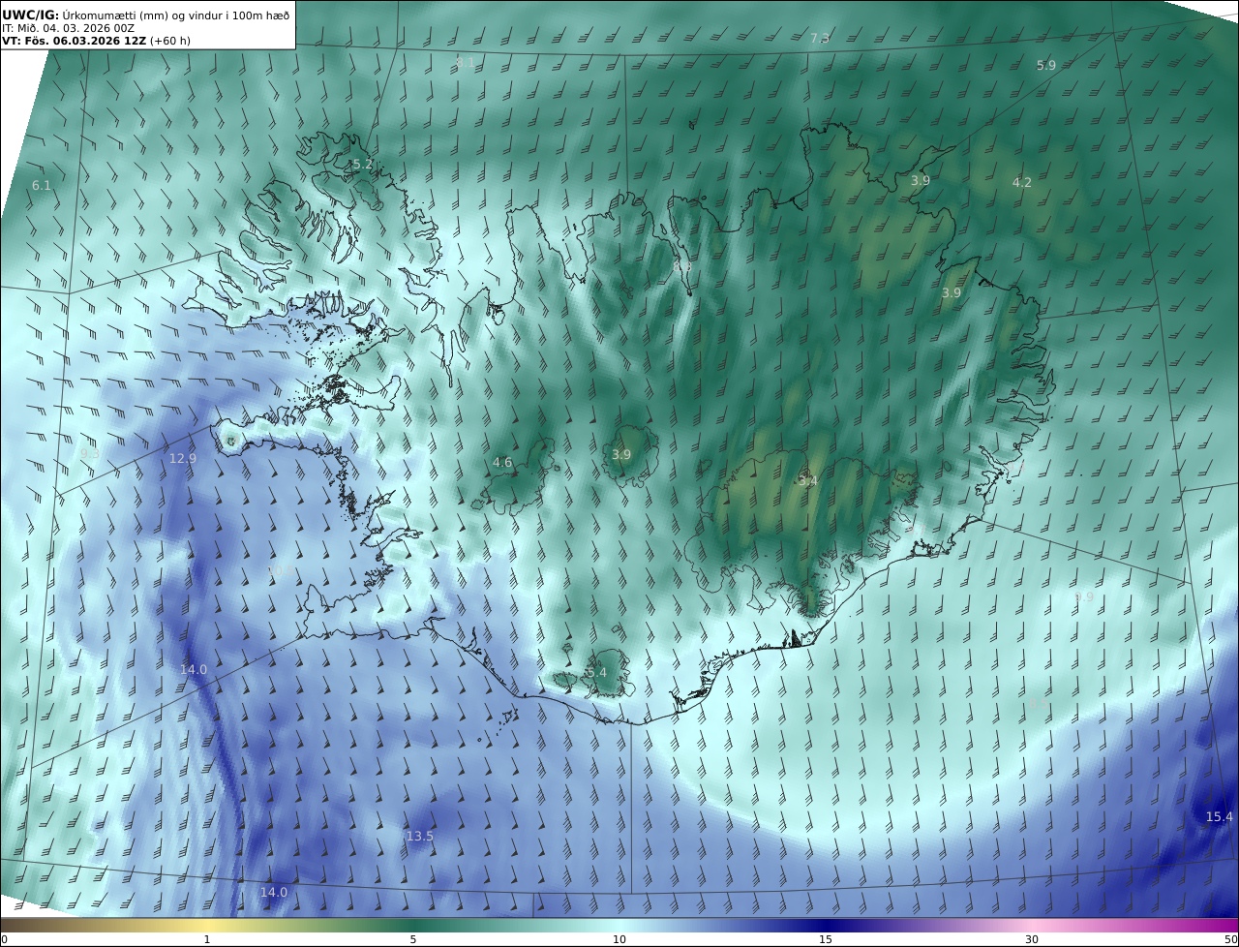Click the 9.3 value on the map
The height and width of the screenshot is (947, 1239).
coord(90,453)
